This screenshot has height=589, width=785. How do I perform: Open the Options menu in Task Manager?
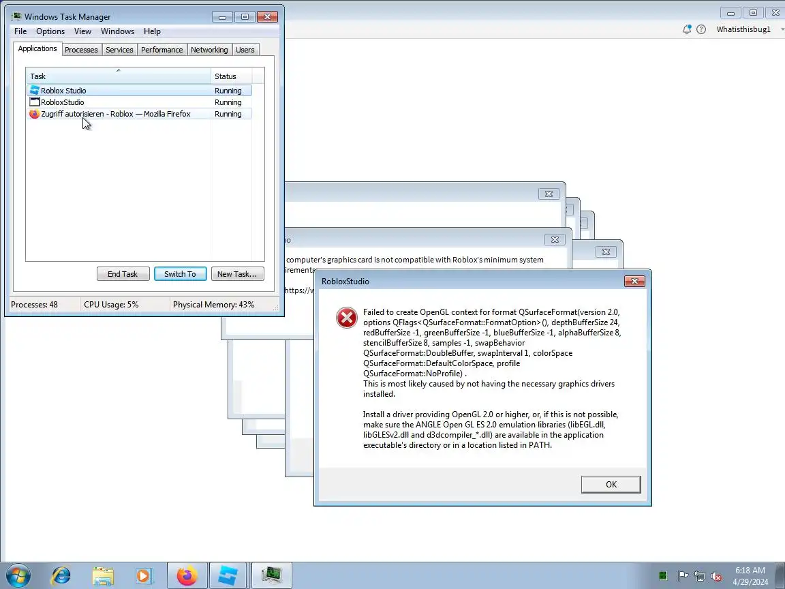[x=50, y=31]
